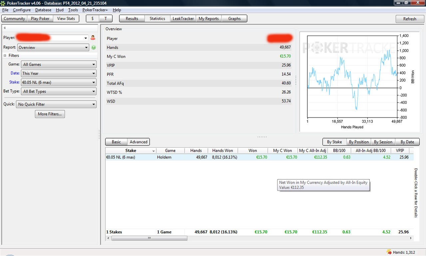This screenshot has width=426, height=256.
Task: Click the WTSD % value 26.26
Action: tap(286, 92)
